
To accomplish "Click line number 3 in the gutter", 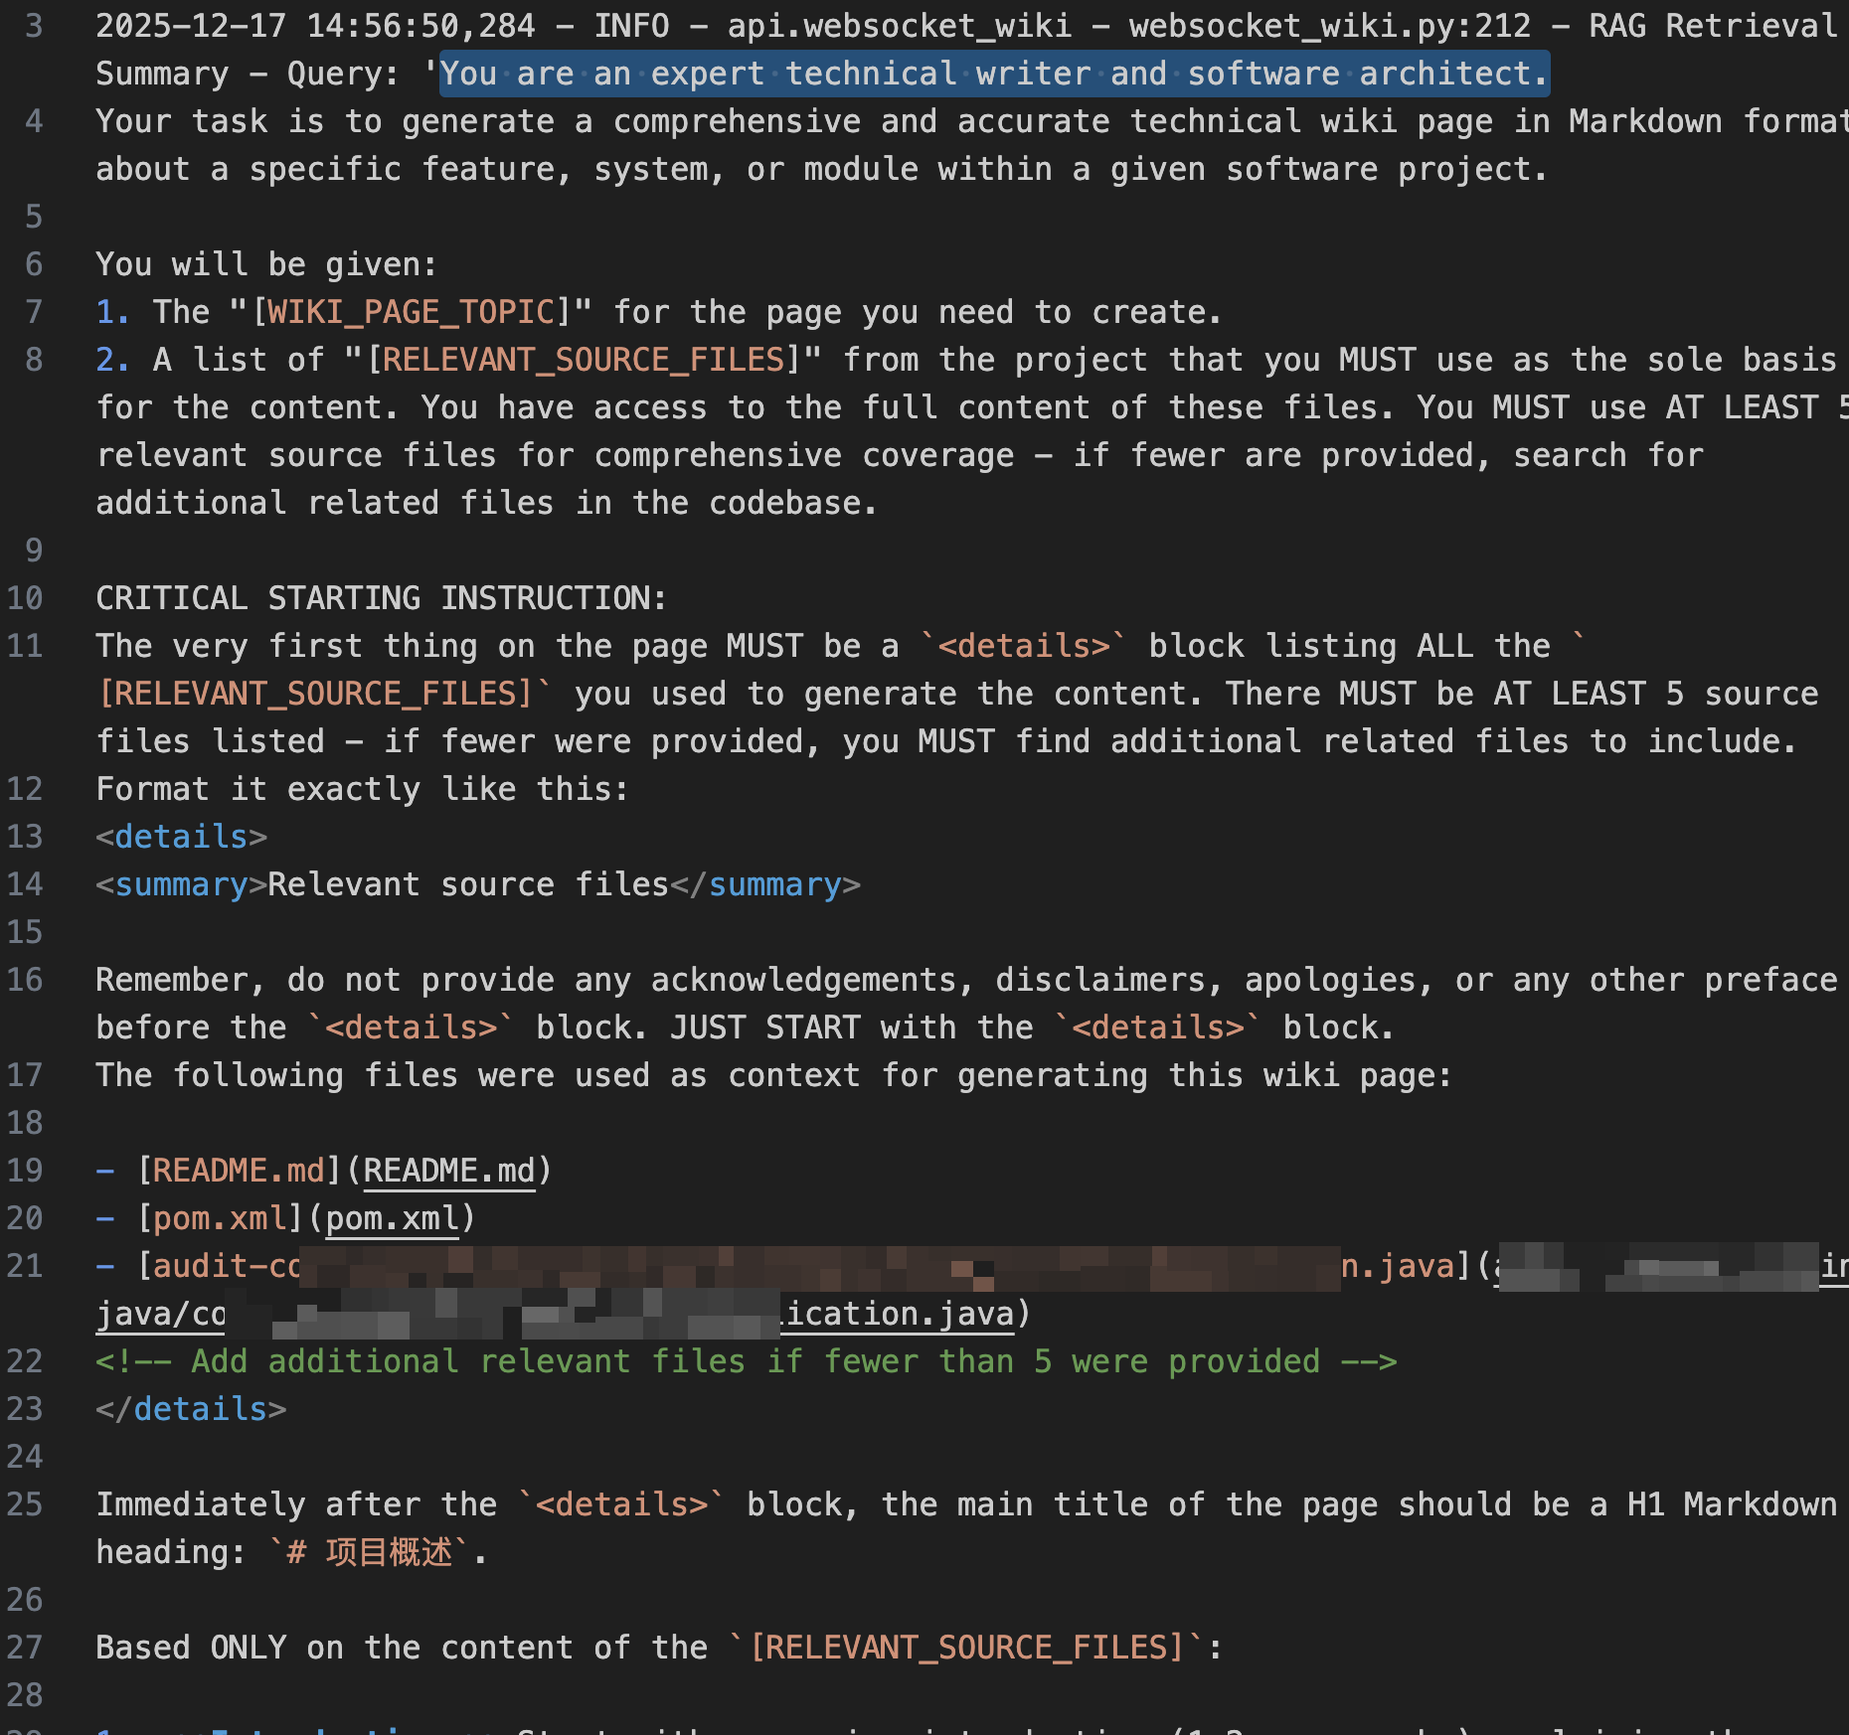I will click(34, 26).
